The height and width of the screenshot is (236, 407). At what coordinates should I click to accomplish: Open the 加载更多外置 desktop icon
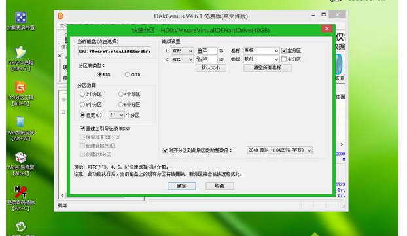click(x=21, y=21)
